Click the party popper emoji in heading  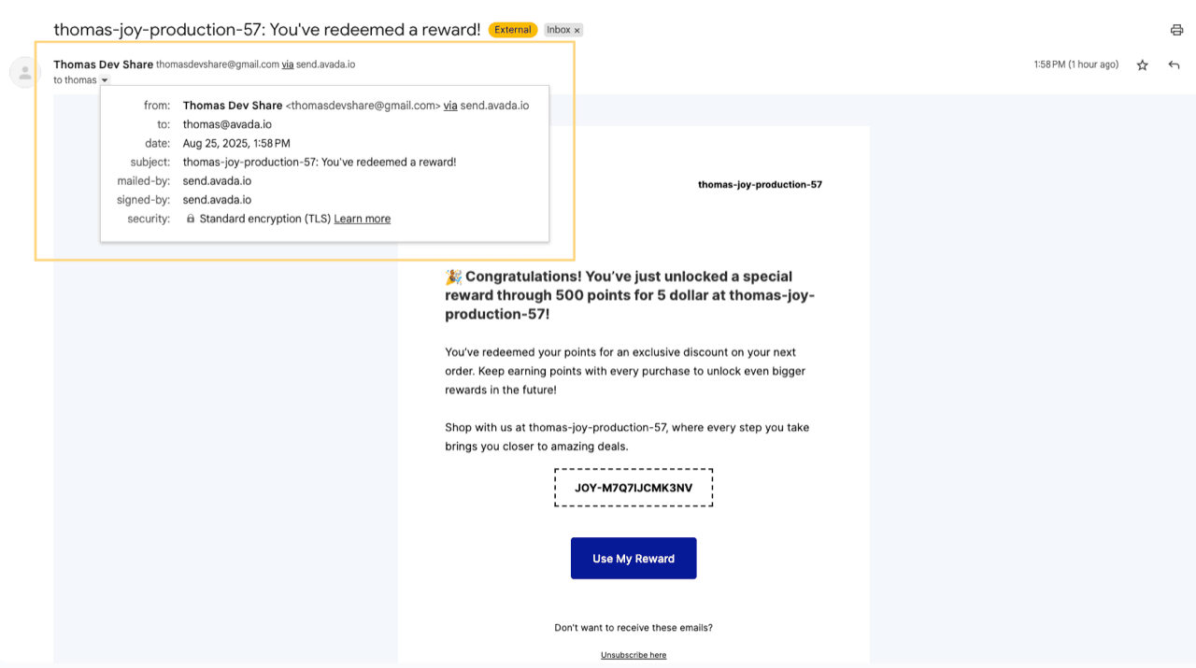[x=453, y=277]
